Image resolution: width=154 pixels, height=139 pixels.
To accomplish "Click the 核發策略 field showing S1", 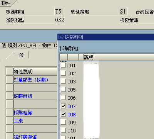I will click(x=123, y=12).
